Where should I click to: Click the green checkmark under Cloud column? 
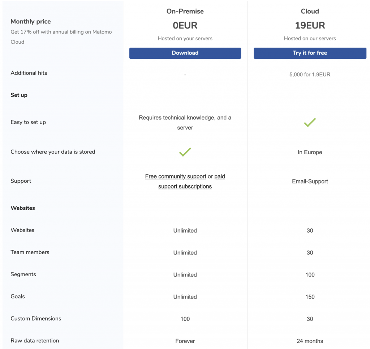pos(310,122)
